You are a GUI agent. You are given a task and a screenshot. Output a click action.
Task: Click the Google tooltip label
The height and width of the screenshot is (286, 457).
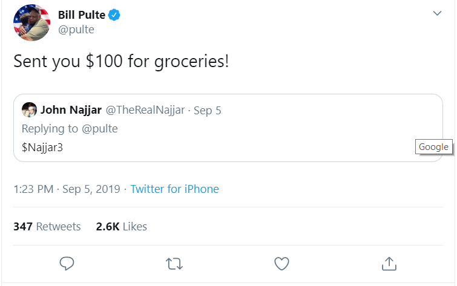[433, 147]
